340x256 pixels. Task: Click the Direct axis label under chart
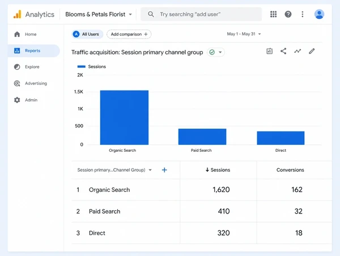280,151
